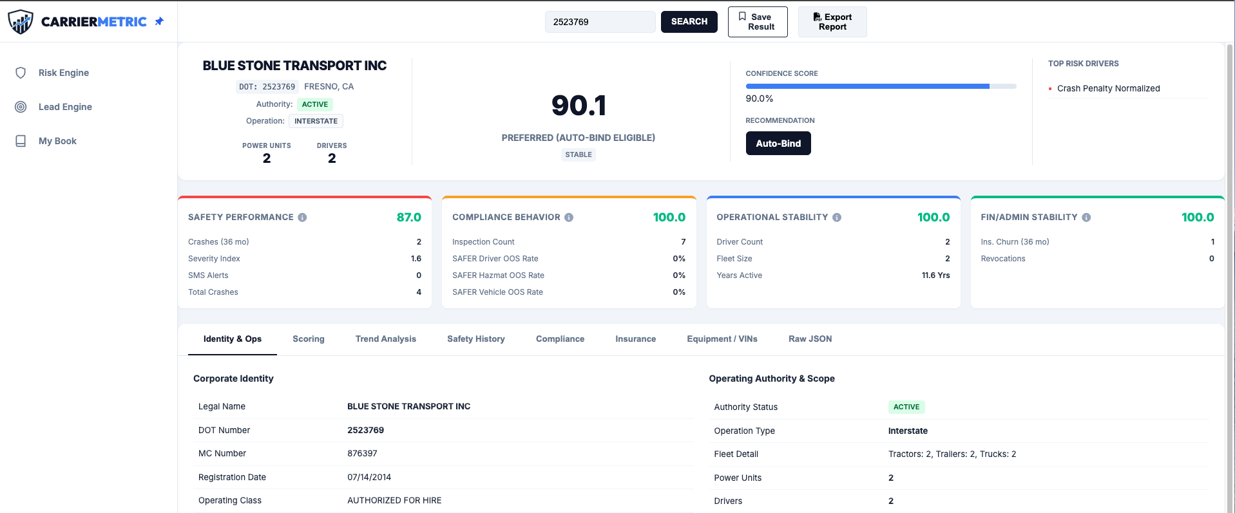Click the page vertical scrollbar

(1230, 277)
